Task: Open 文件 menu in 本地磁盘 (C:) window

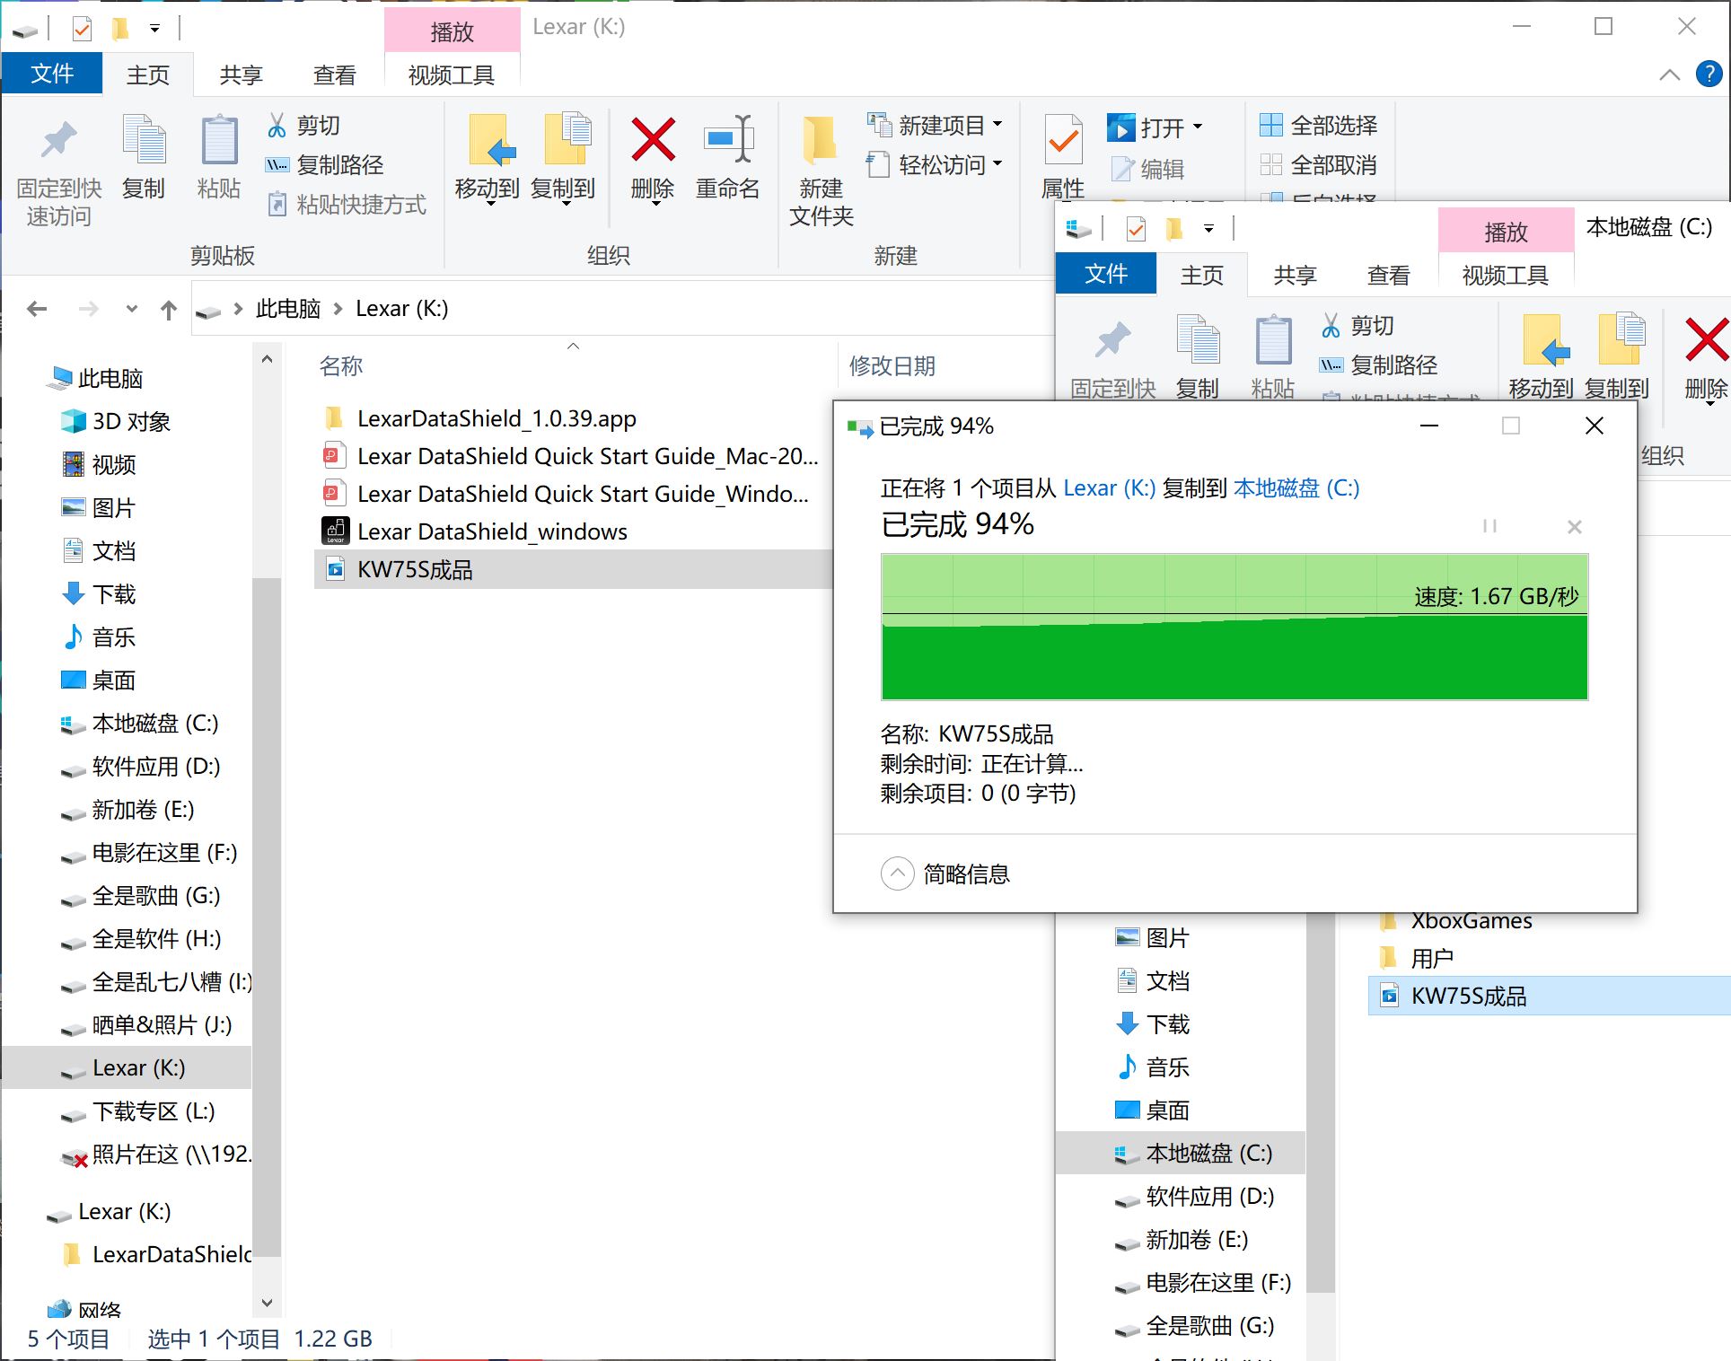Action: (1106, 274)
